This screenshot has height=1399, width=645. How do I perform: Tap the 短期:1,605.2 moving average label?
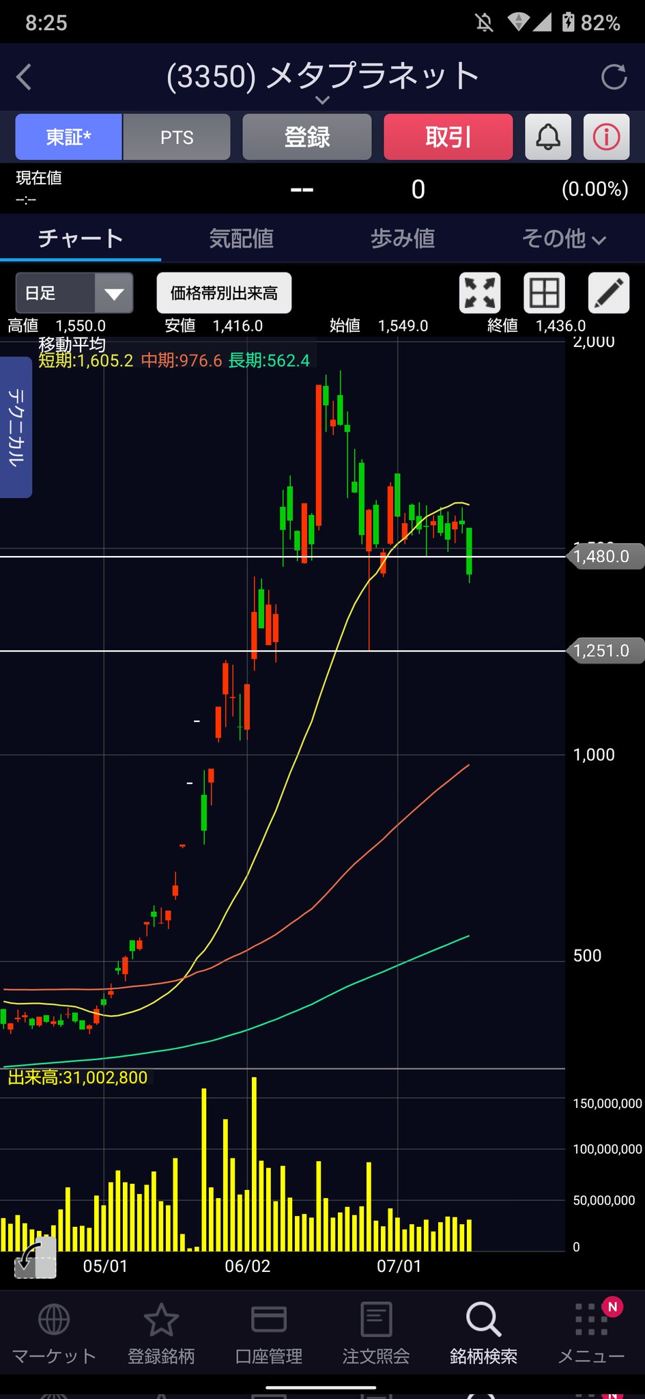86,361
